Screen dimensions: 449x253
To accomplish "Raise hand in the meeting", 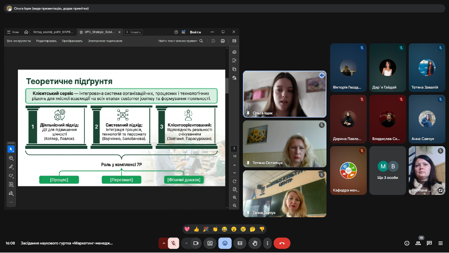I will pos(254,243).
